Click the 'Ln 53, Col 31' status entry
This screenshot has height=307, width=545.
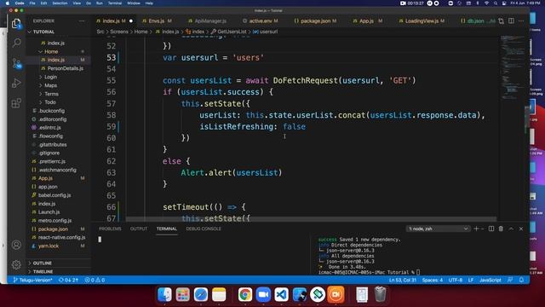pyautogui.click(x=403, y=280)
